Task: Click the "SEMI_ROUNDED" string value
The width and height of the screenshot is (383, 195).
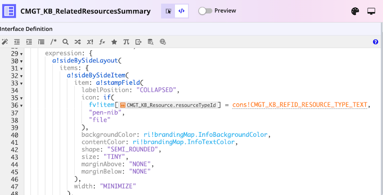Action: [x=132, y=149]
